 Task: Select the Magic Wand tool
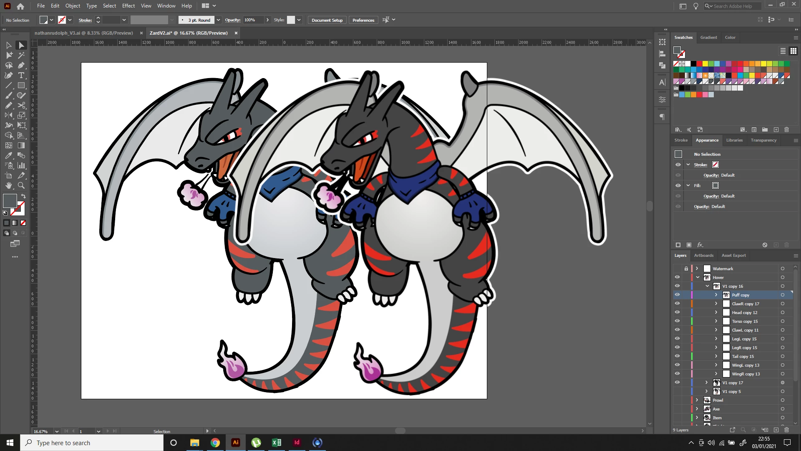pyautogui.click(x=21, y=55)
